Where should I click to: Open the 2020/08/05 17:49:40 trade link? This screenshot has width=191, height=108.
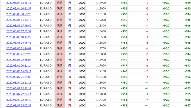click(x=19, y=26)
